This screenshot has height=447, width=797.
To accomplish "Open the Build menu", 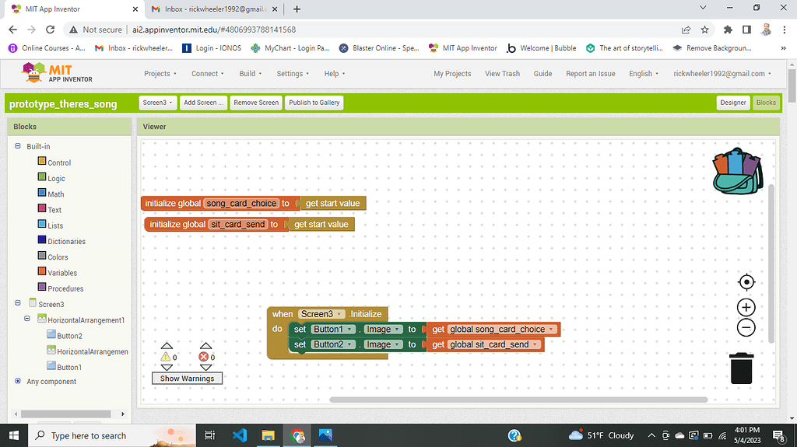I will click(250, 74).
